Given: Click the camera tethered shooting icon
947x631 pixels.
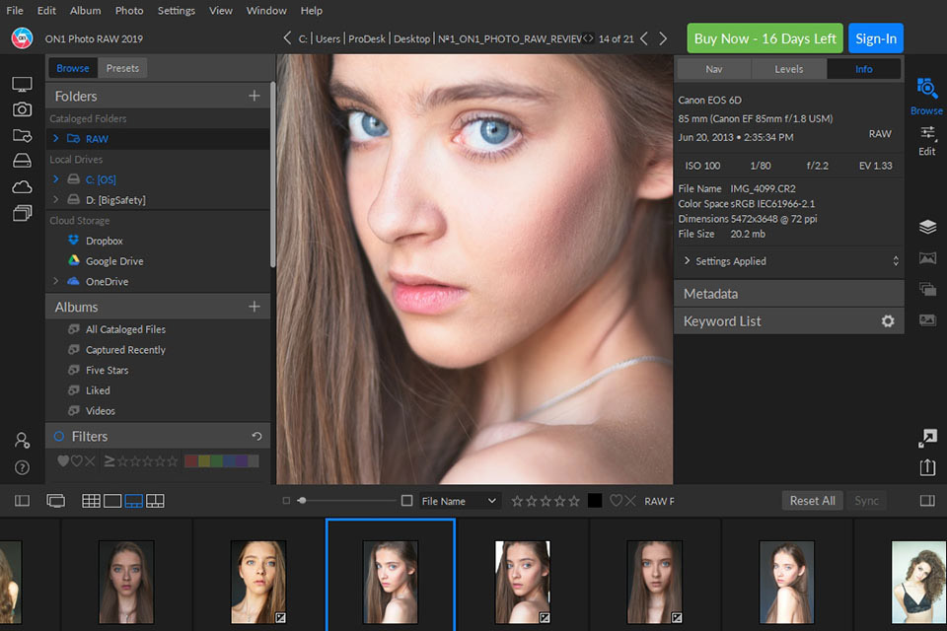Looking at the screenshot, I should pos(23,109).
